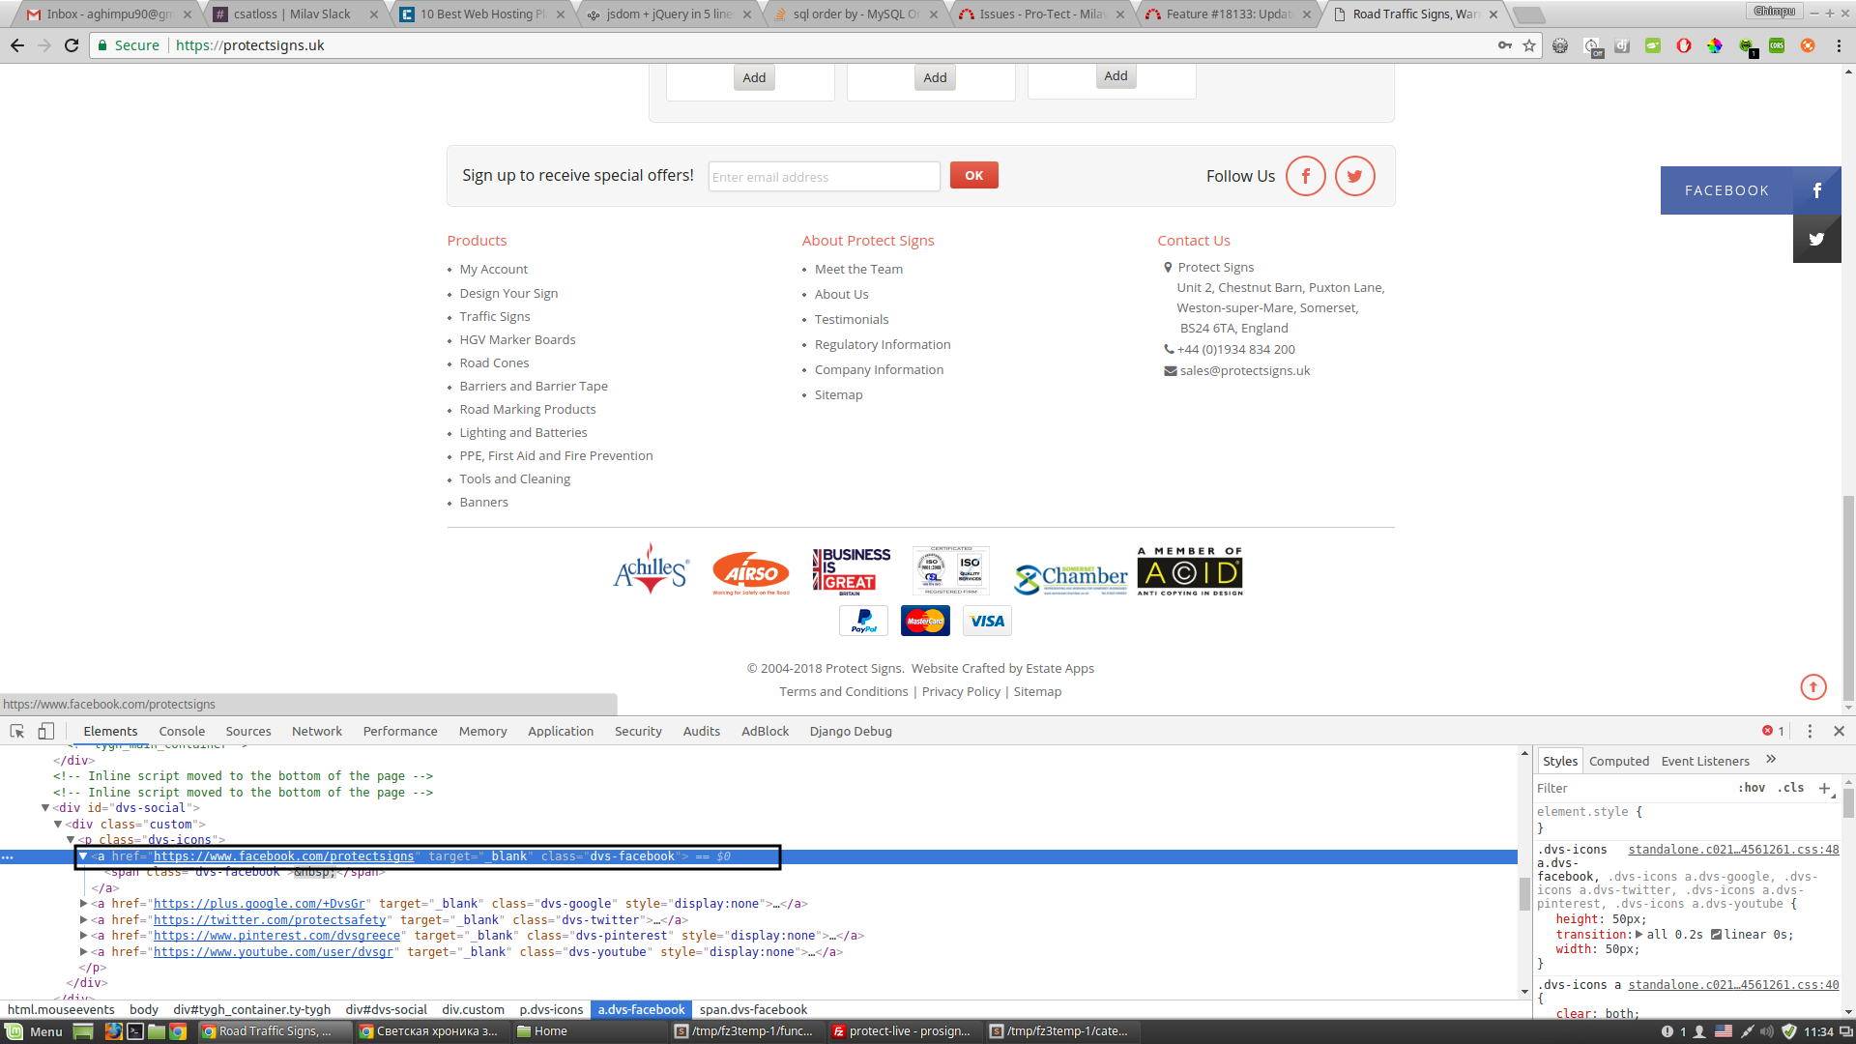Click the browser address bar URL
This screenshot has height=1044, width=1856.
[x=250, y=45]
